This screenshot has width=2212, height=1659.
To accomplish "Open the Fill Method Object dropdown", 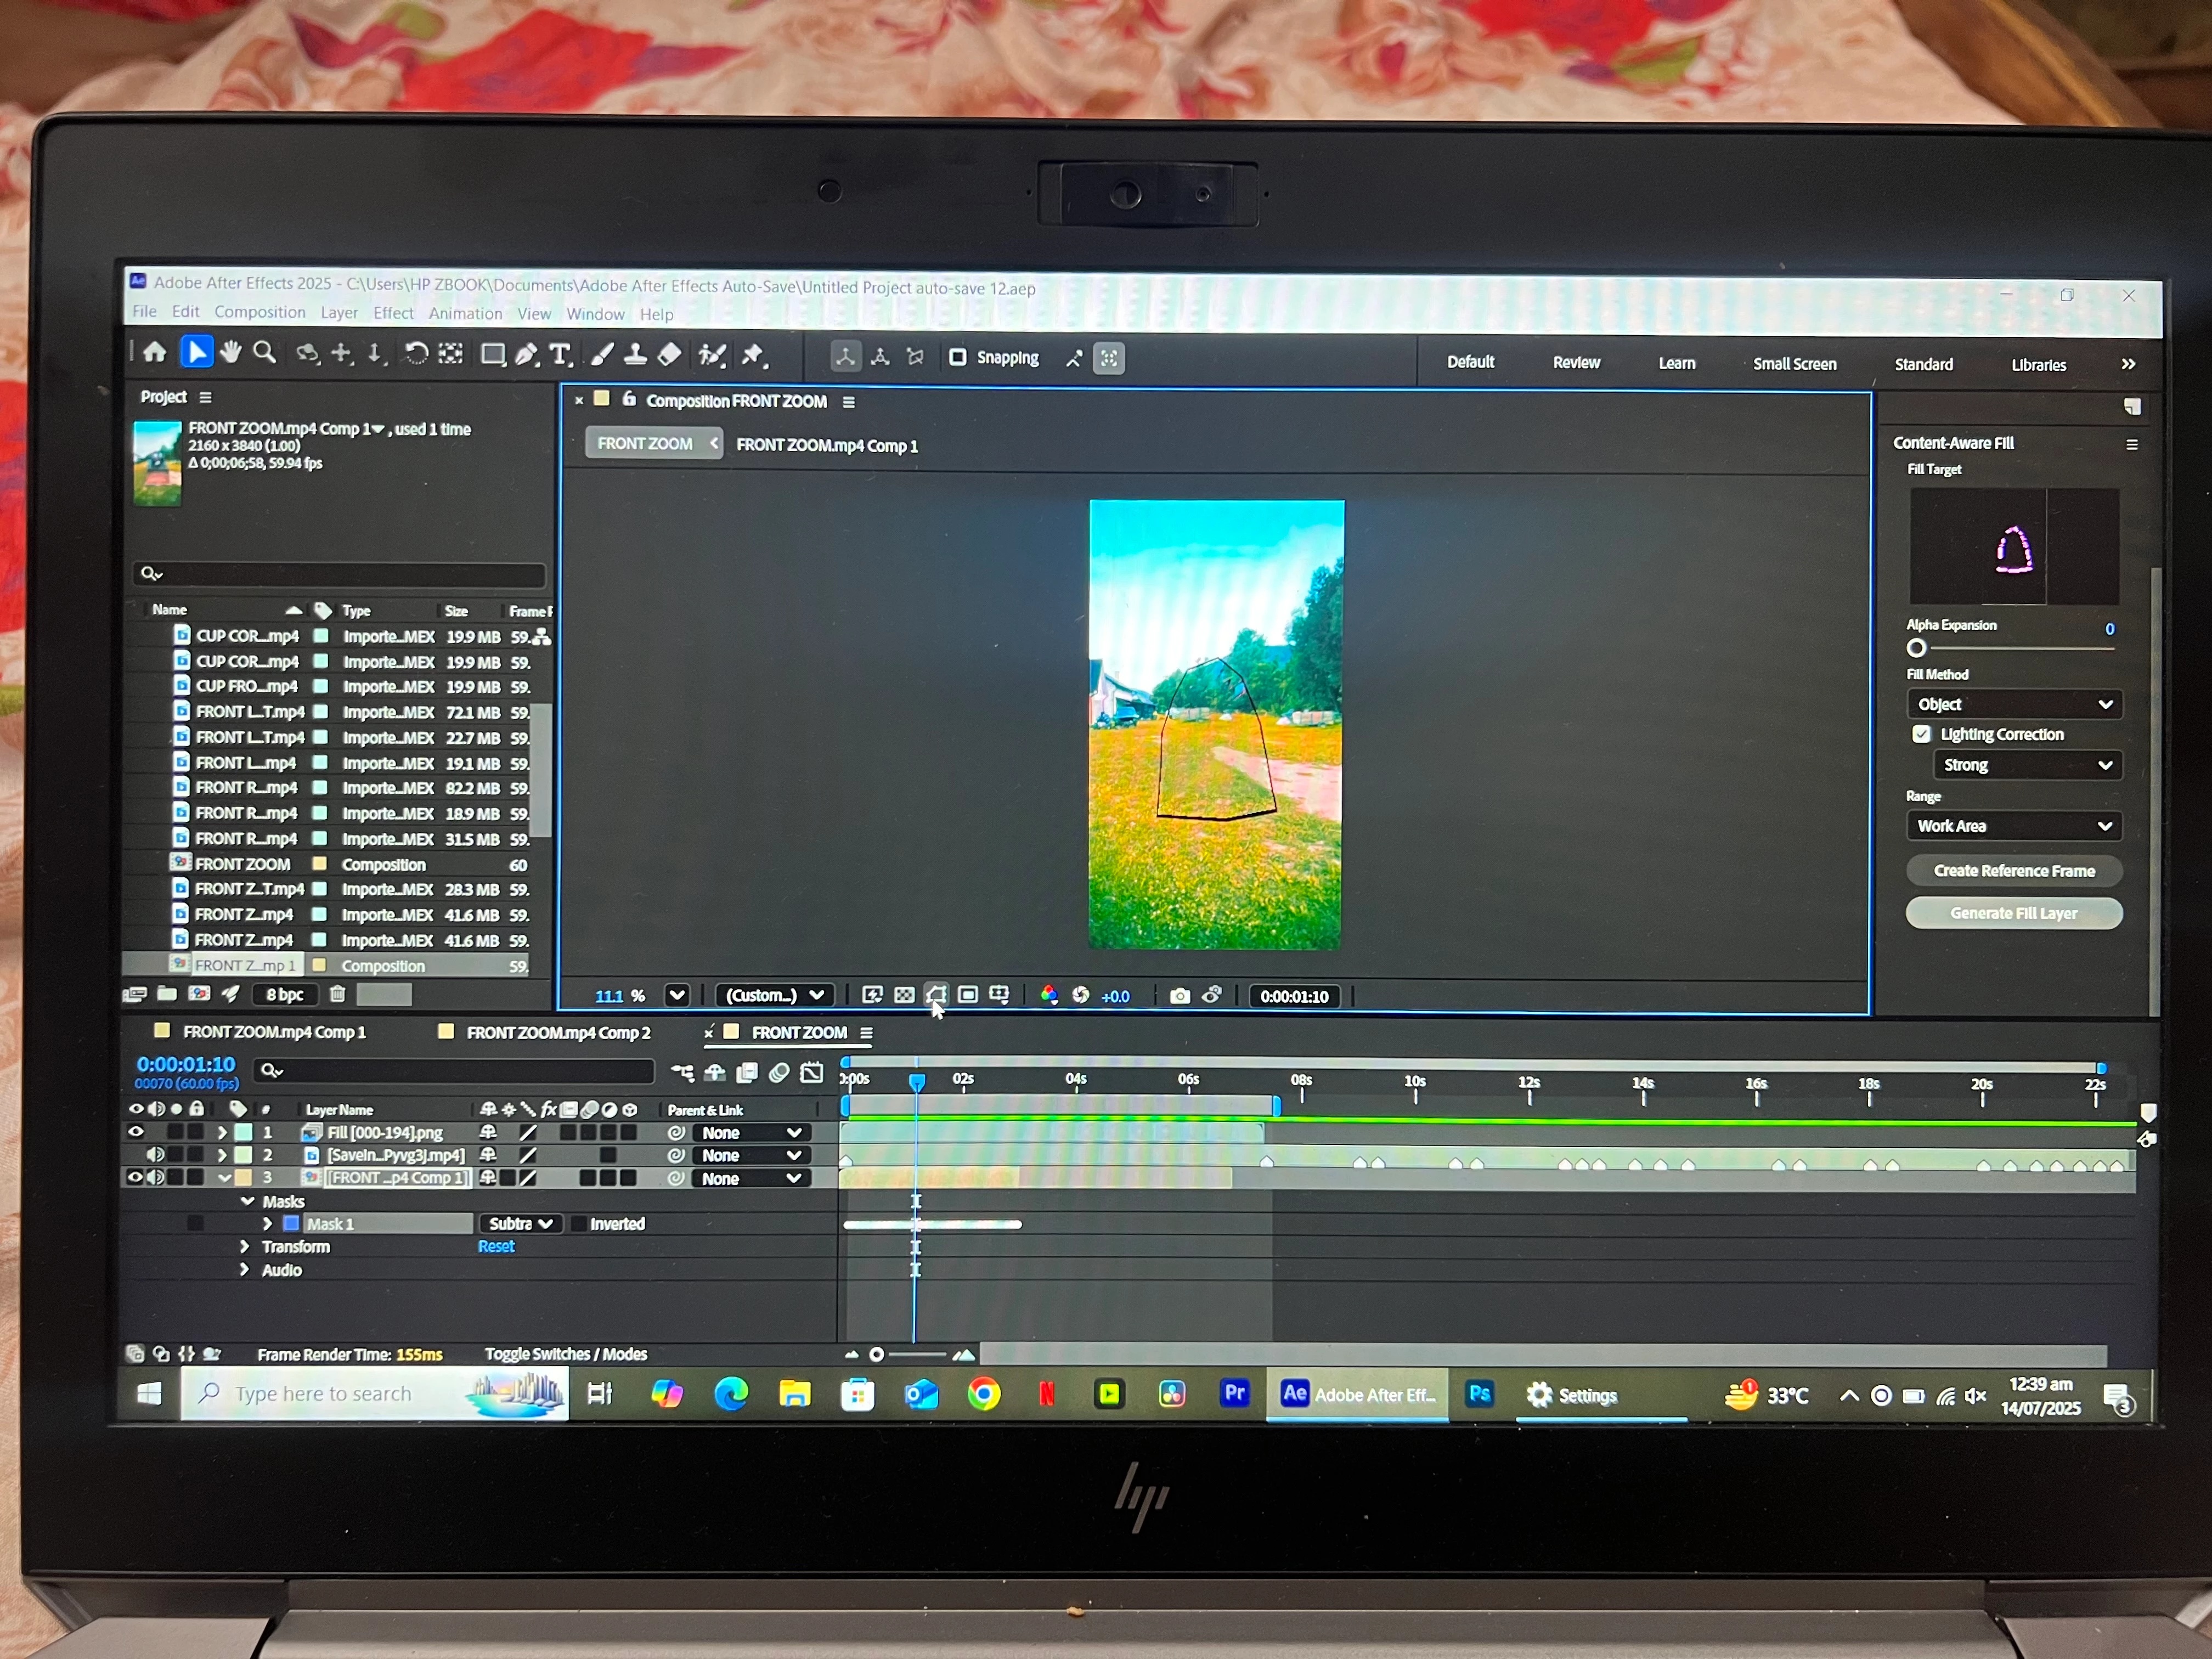I will 2013,704.
